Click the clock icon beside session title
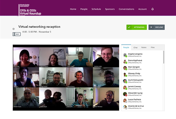Viewport: 176px width, 119px height. pos(14,29)
